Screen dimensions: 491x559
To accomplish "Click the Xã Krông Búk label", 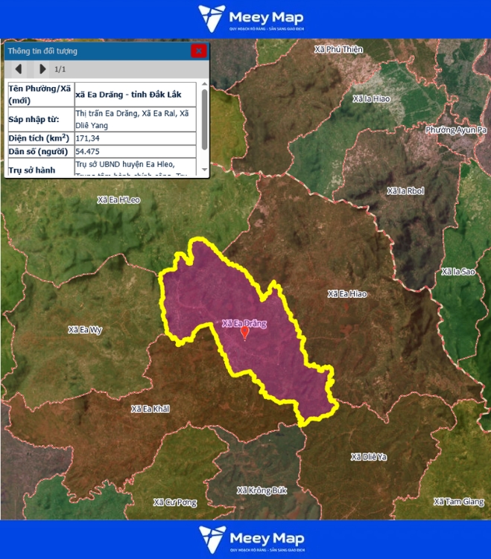I will (262, 491).
